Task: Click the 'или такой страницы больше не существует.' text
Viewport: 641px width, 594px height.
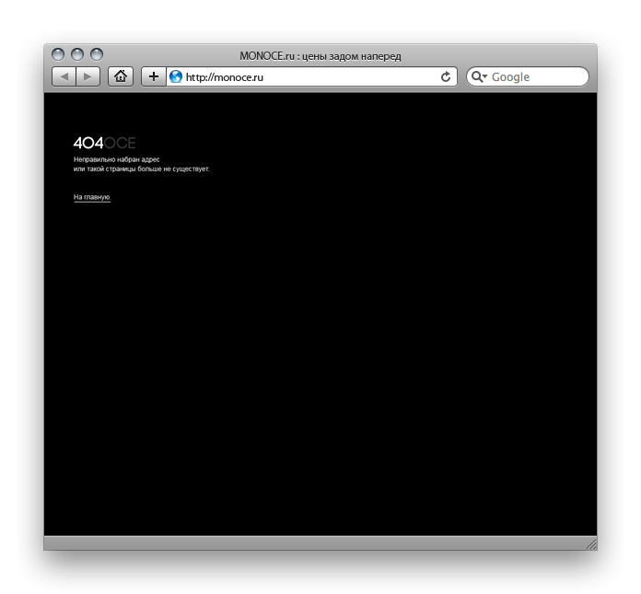Action: (142, 169)
